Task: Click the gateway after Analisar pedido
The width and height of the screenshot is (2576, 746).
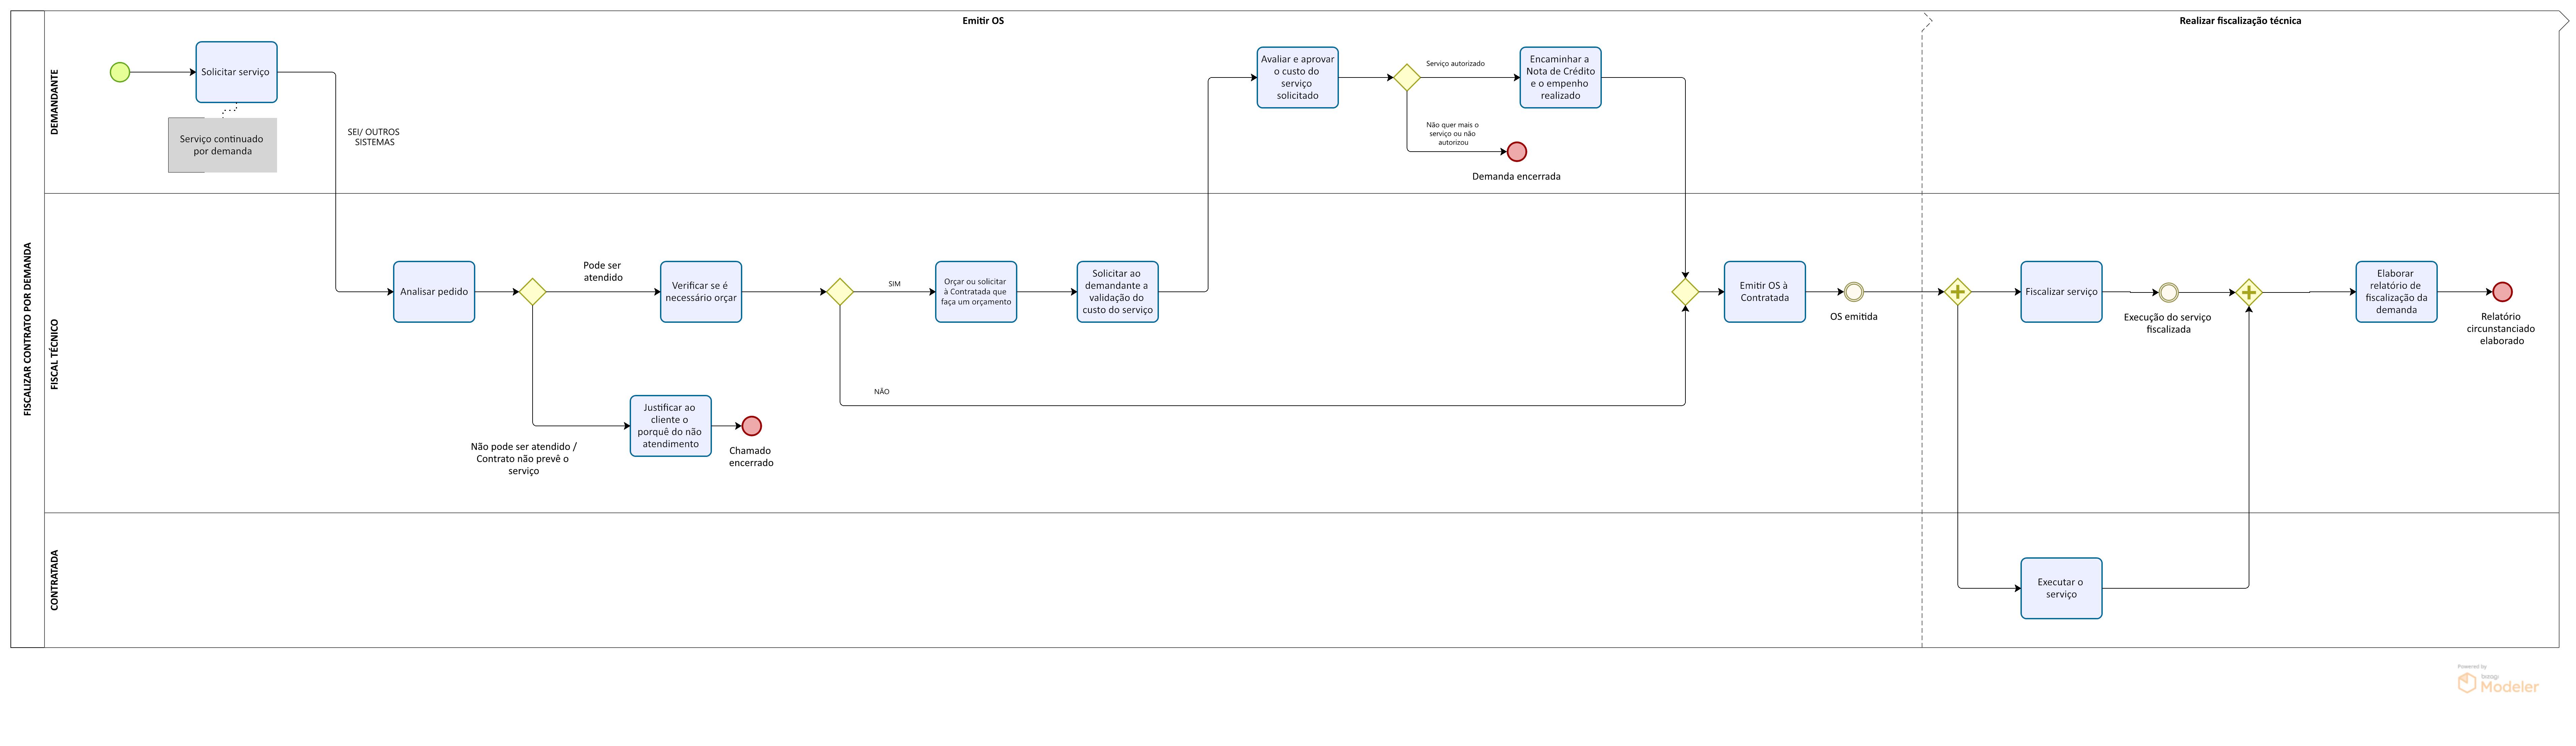Action: [x=532, y=292]
